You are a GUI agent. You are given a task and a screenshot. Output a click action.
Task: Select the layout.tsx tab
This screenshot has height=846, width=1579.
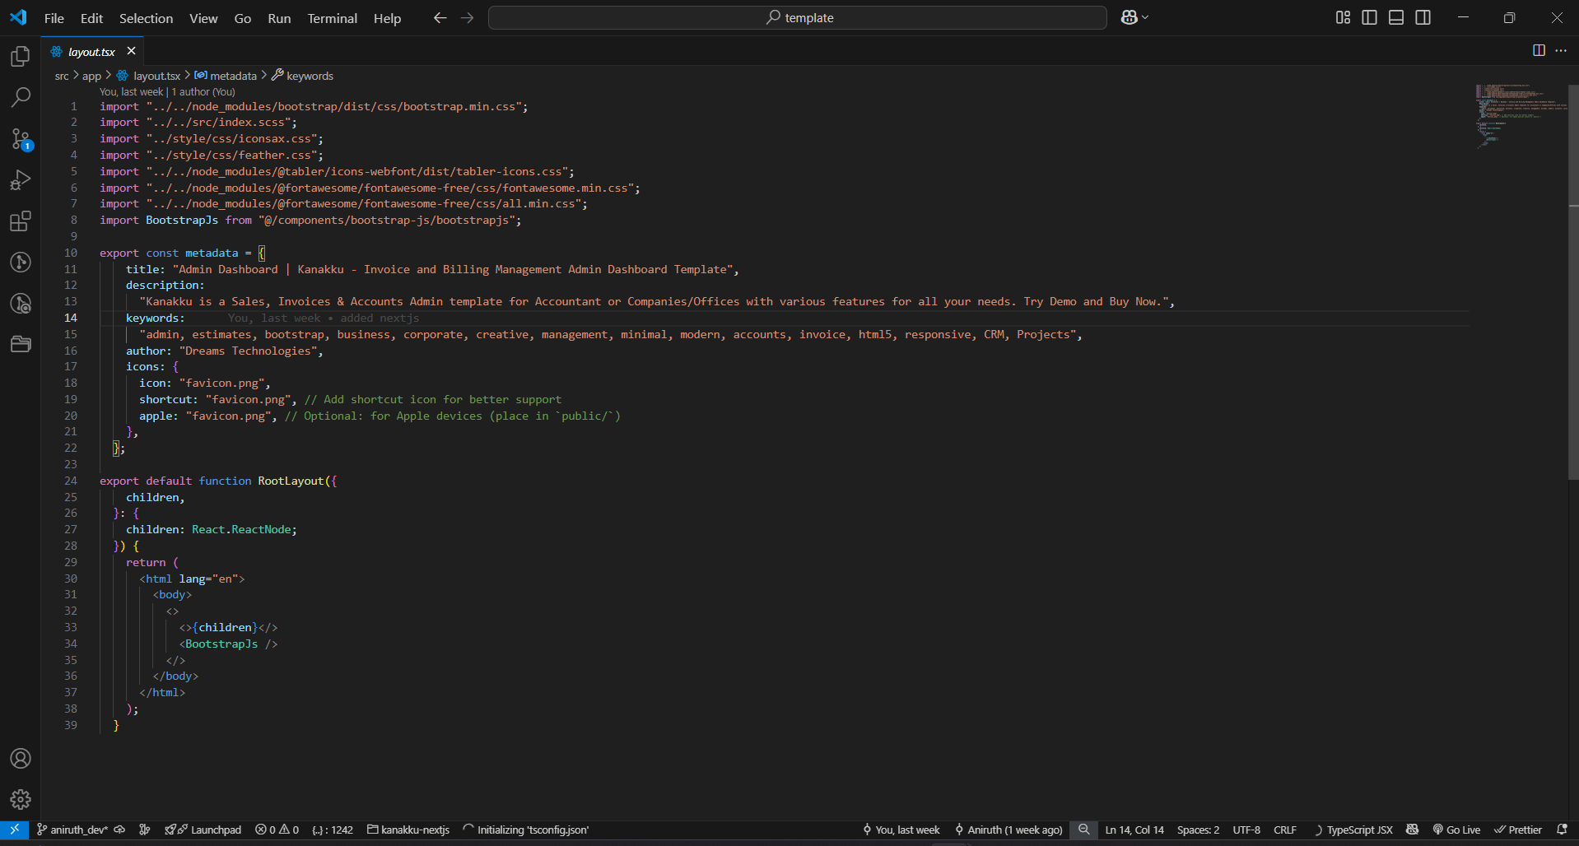[92, 51]
